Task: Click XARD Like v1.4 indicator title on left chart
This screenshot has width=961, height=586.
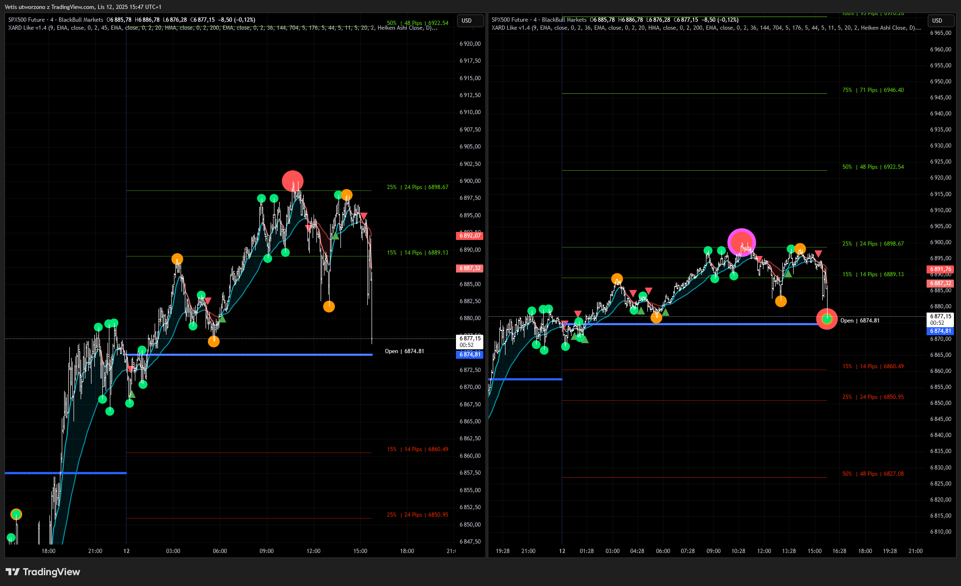Action: point(27,28)
